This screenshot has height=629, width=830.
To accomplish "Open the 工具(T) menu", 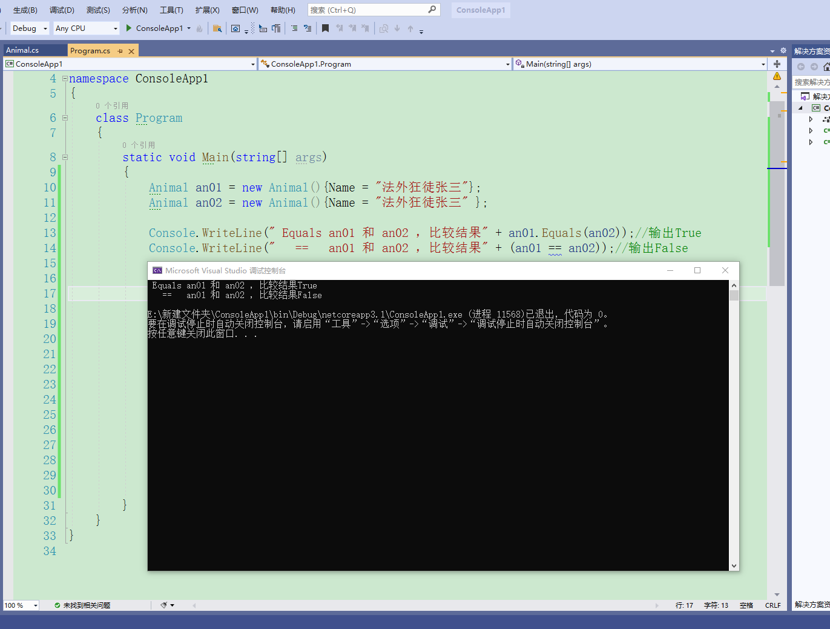I will [171, 10].
